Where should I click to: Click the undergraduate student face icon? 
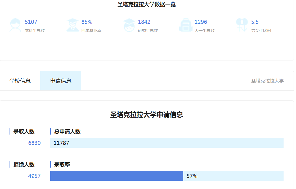point(15,25)
